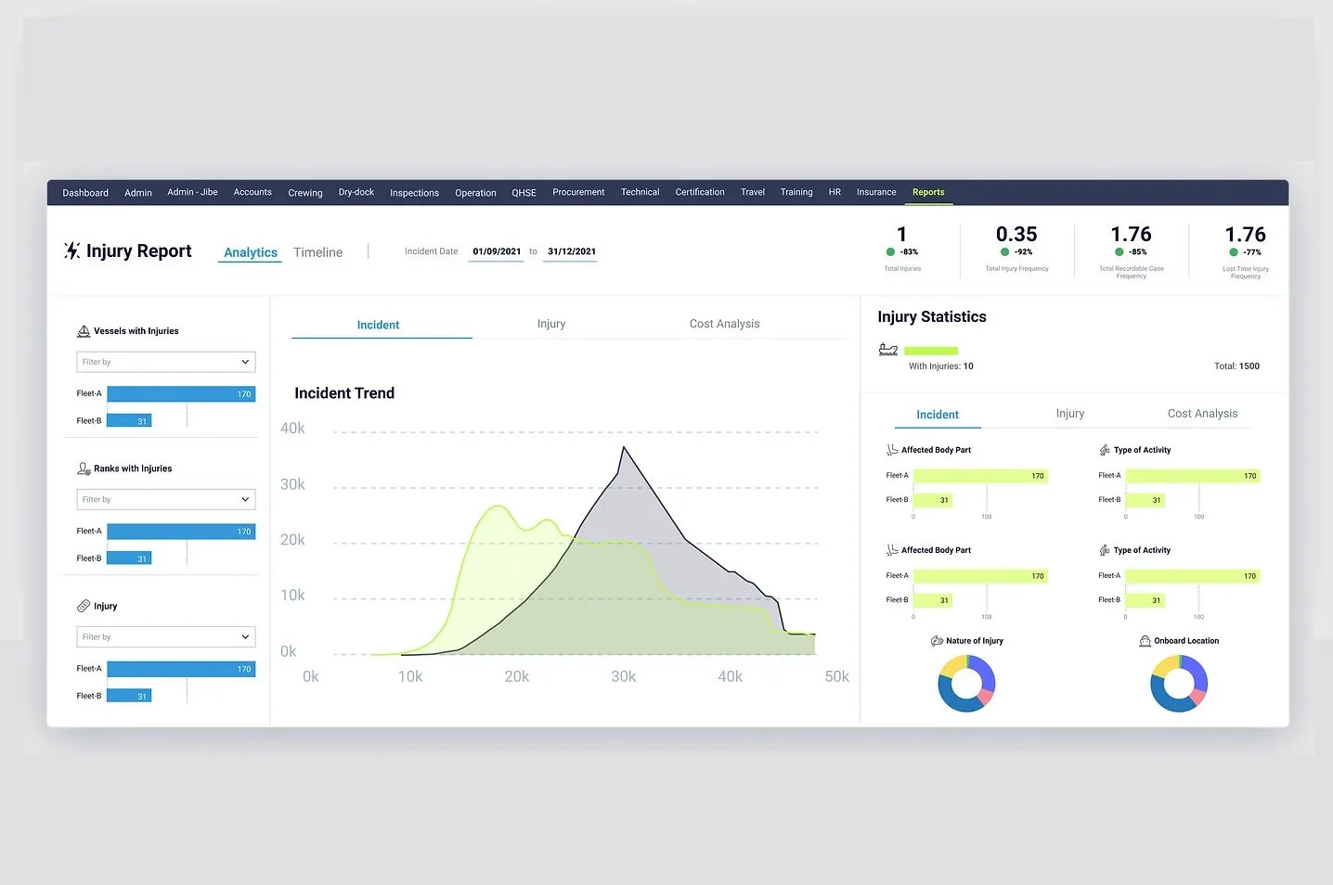This screenshot has width=1333, height=885.
Task: Click the second Type of Activity icon
Action: click(1105, 550)
